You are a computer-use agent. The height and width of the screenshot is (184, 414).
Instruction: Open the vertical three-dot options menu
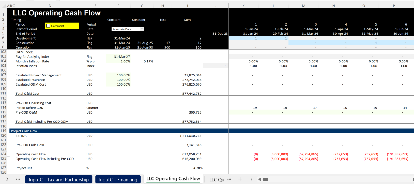251,179
